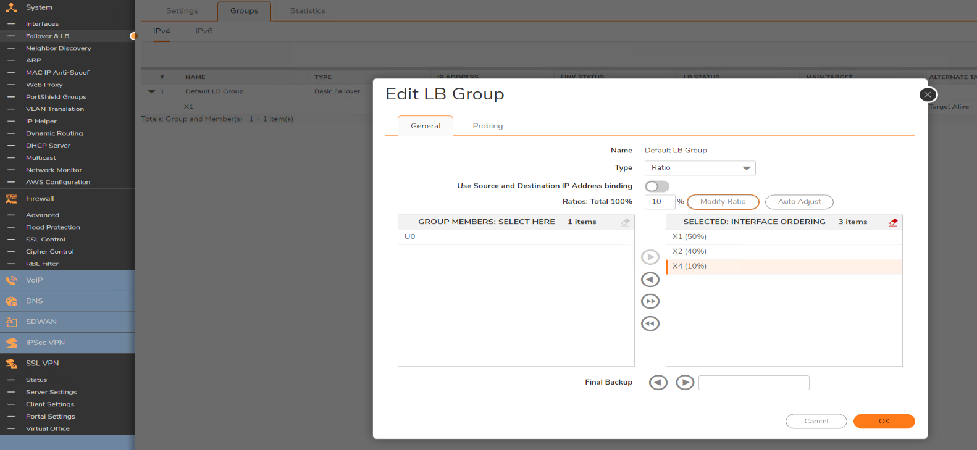977x450 pixels.
Task: Open the Type dropdown showing Ratio
Action: click(700, 168)
